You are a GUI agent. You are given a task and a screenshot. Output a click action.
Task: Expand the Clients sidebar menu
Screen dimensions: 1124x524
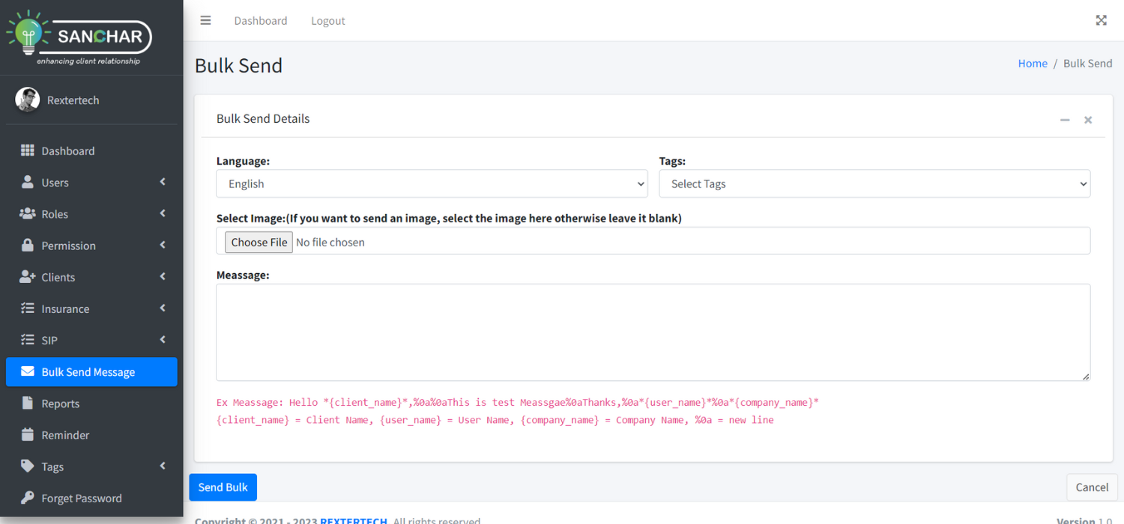coord(91,277)
